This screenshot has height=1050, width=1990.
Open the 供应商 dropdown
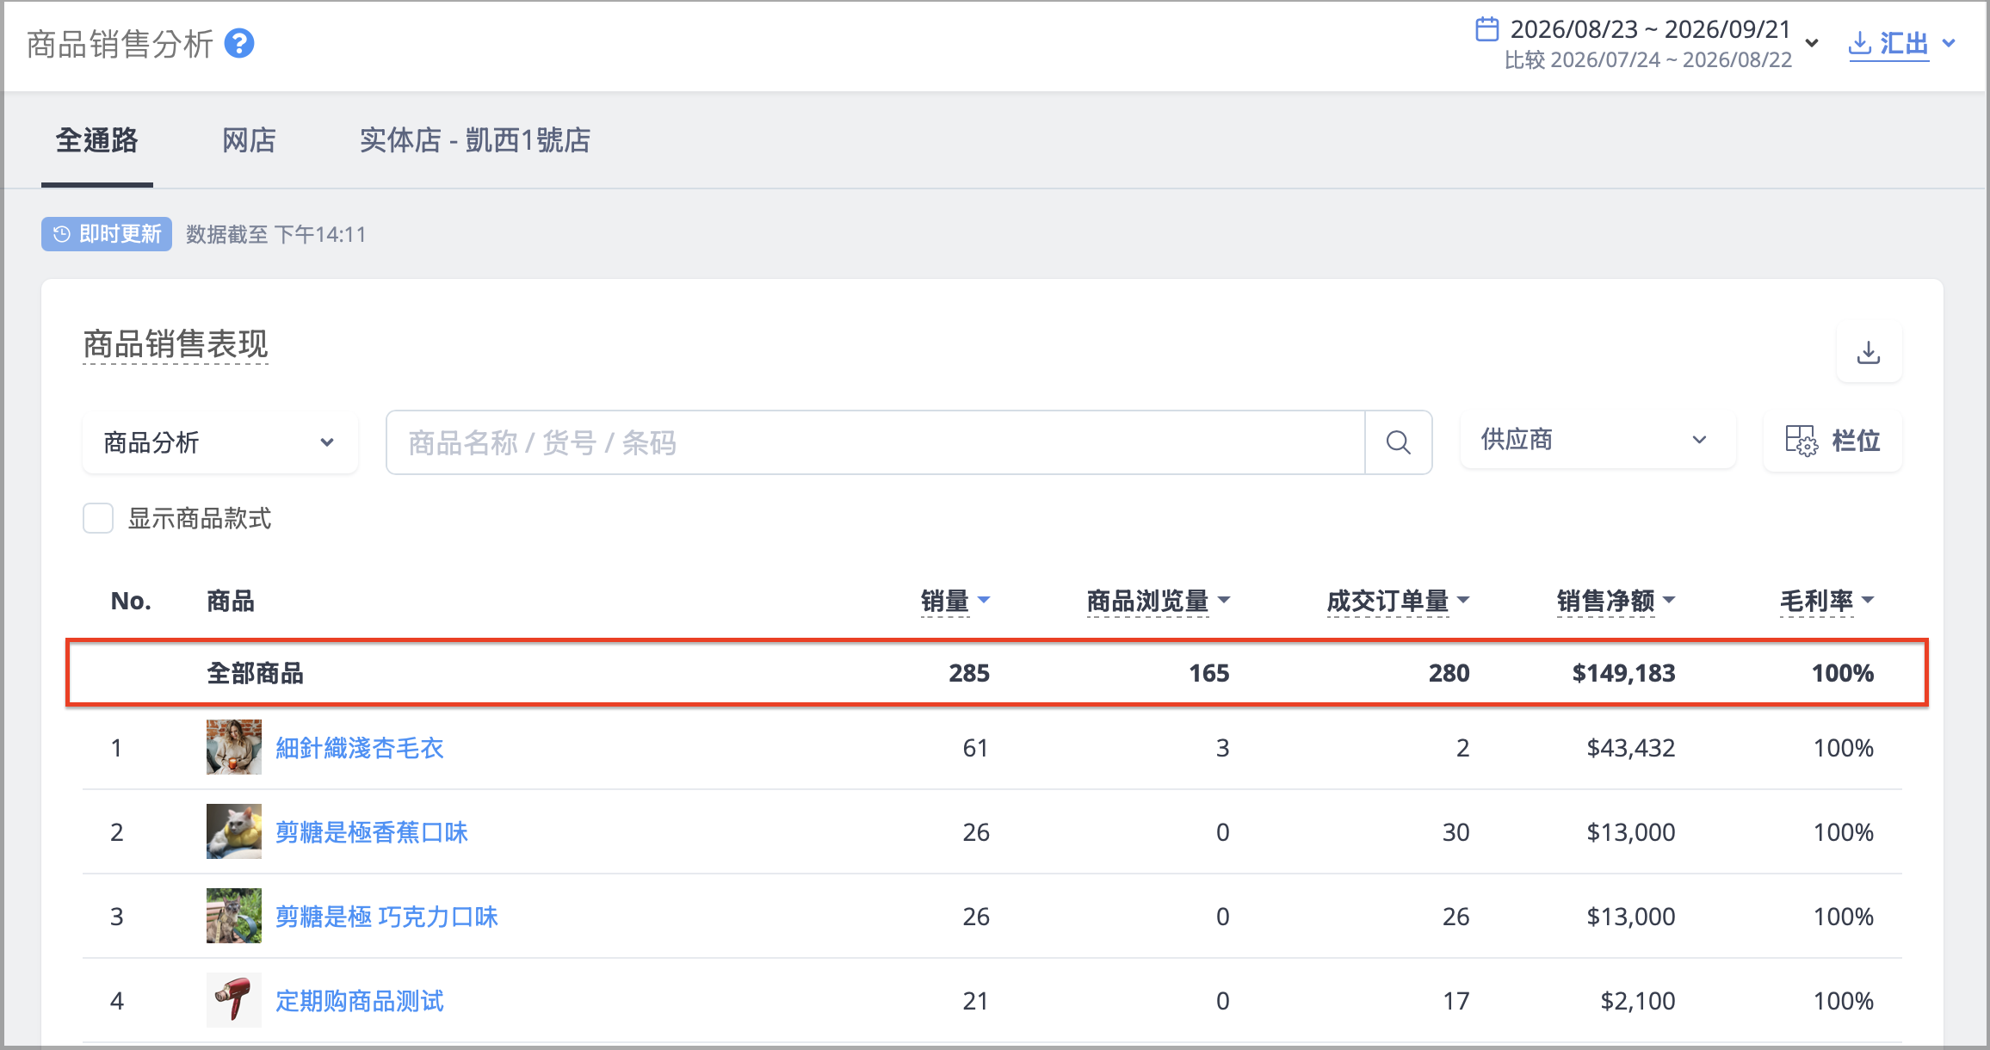(x=1598, y=440)
